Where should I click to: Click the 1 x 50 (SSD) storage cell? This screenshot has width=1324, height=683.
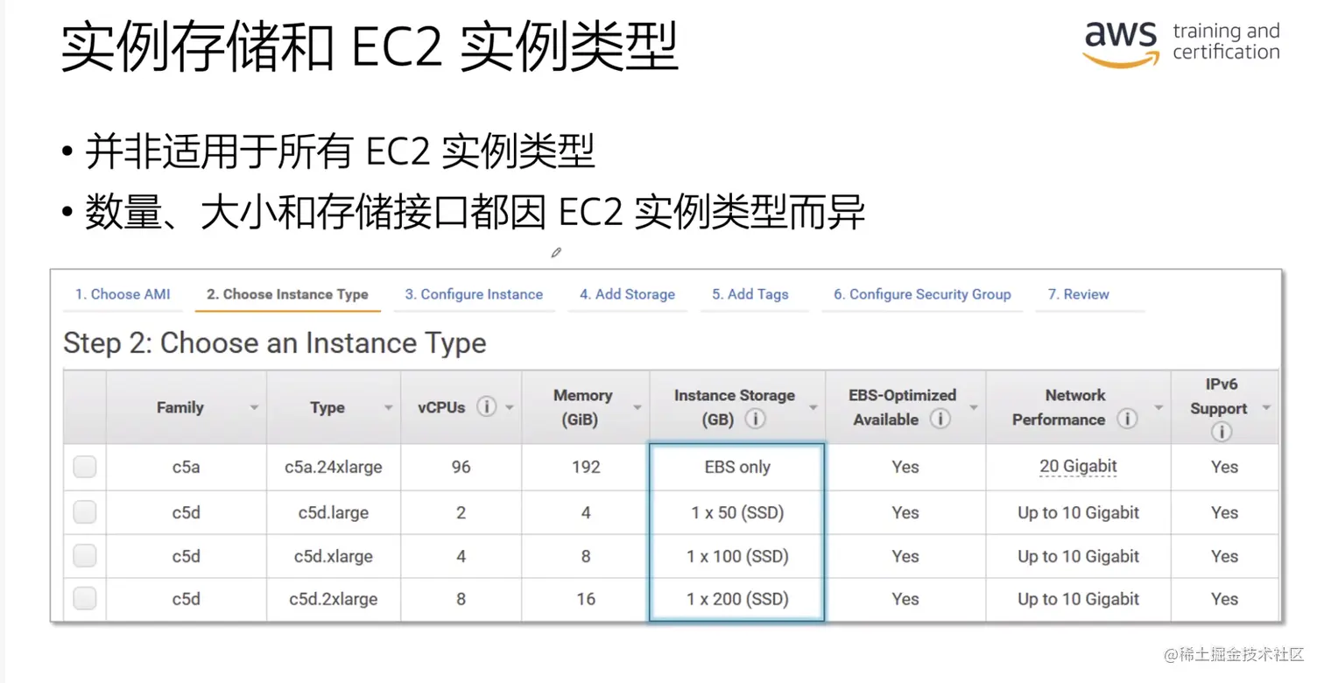pos(737,512)
